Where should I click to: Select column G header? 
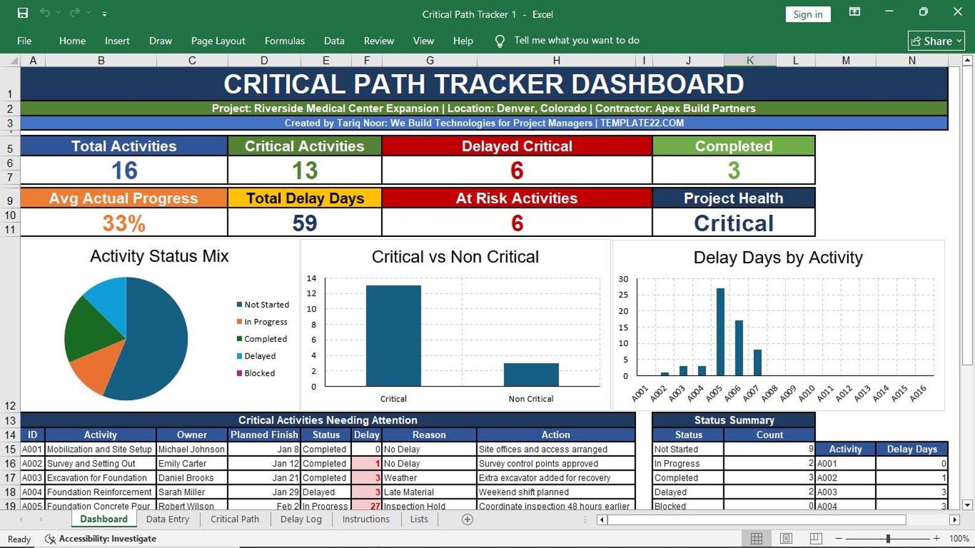coord(430,60)
